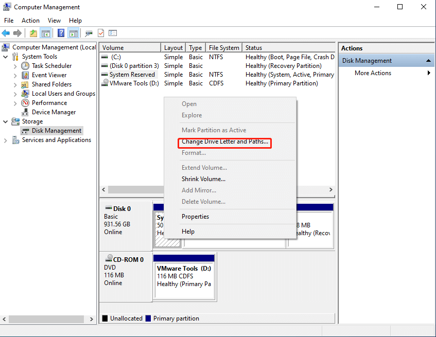Open the View menu
This screenshot has width=436, height=337.
[54, 21]
